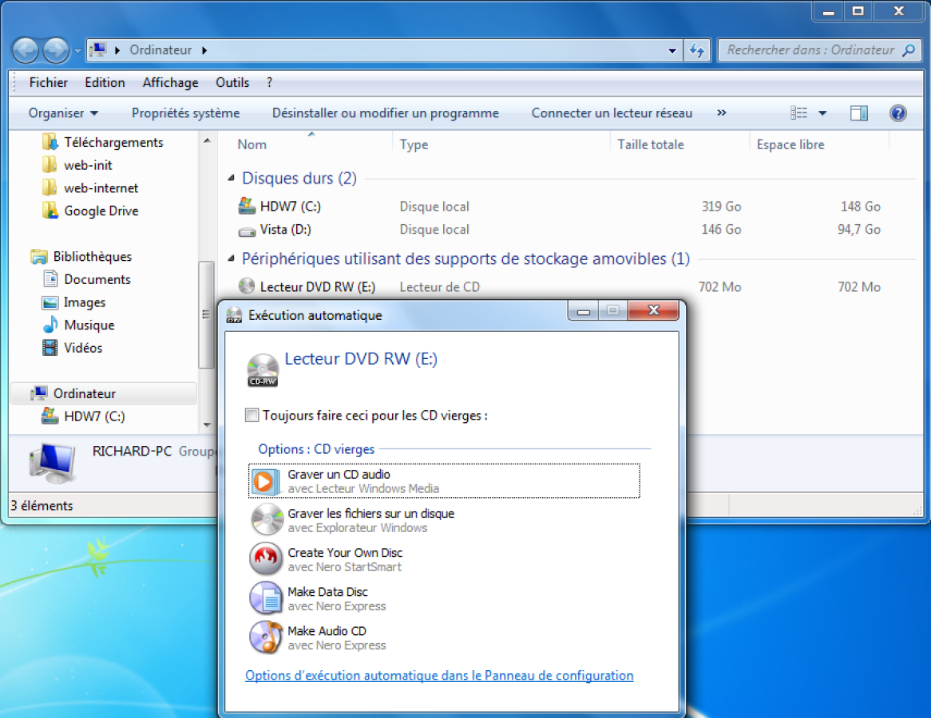Sort by Taille totale column header
This screenshot has width=931, height=718.
point(650,144)
